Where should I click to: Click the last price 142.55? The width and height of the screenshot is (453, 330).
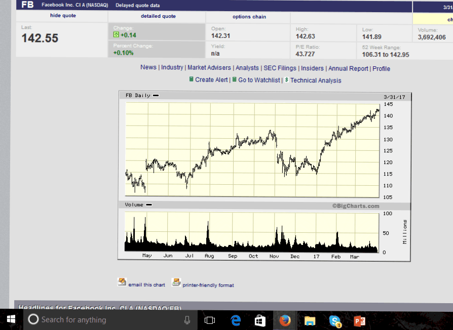tap(40, 38)
